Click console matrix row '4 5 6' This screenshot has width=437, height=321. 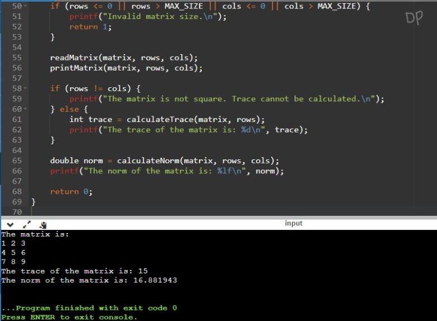tap(13, 253)
